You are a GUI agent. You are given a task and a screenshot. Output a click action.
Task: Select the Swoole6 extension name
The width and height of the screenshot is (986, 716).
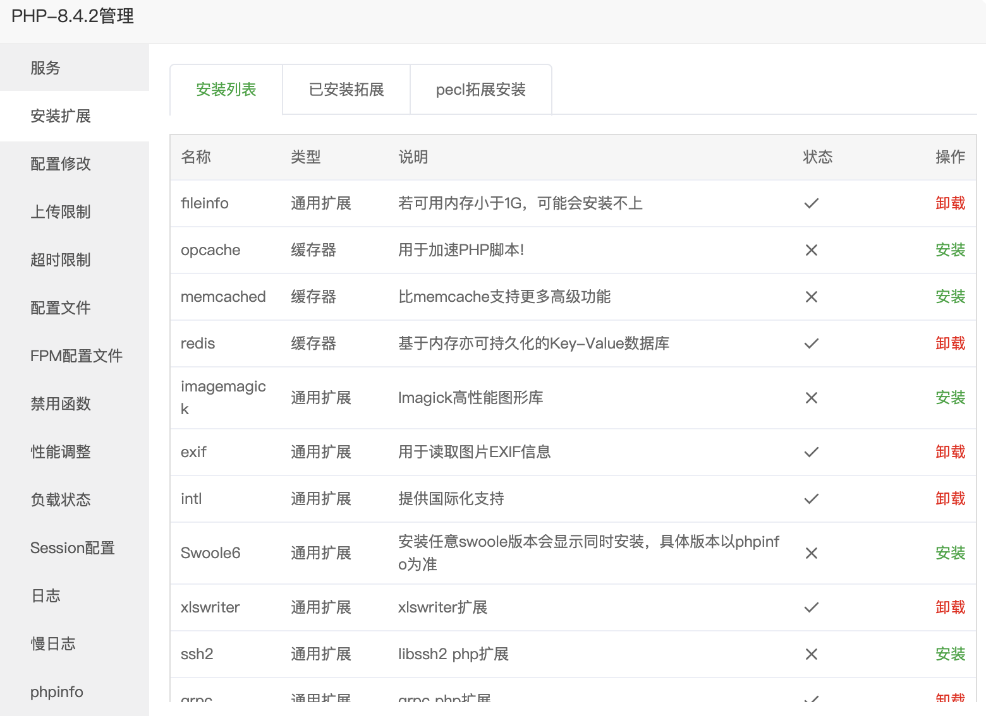[x=210, y=553]
